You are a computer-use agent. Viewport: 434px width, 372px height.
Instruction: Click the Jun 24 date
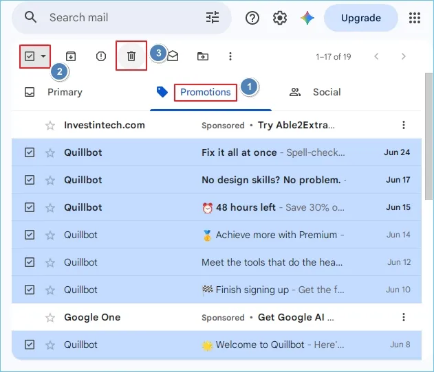(397, 152)
